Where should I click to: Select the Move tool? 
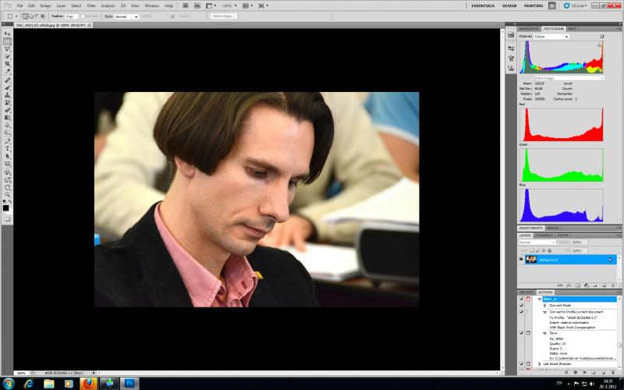[x=7, y=34]
